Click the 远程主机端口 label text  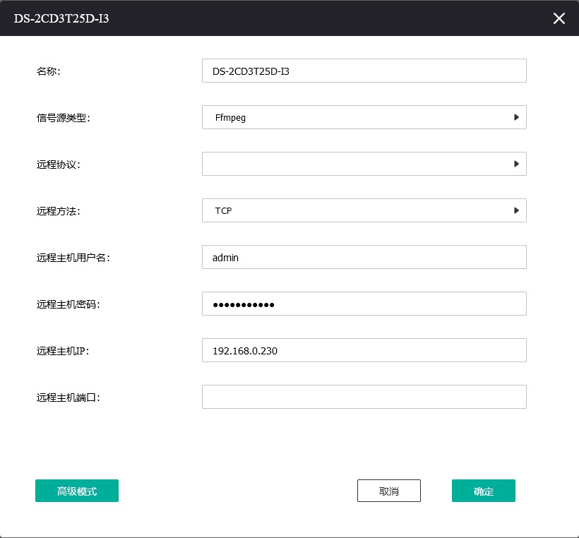pos(68,397)
